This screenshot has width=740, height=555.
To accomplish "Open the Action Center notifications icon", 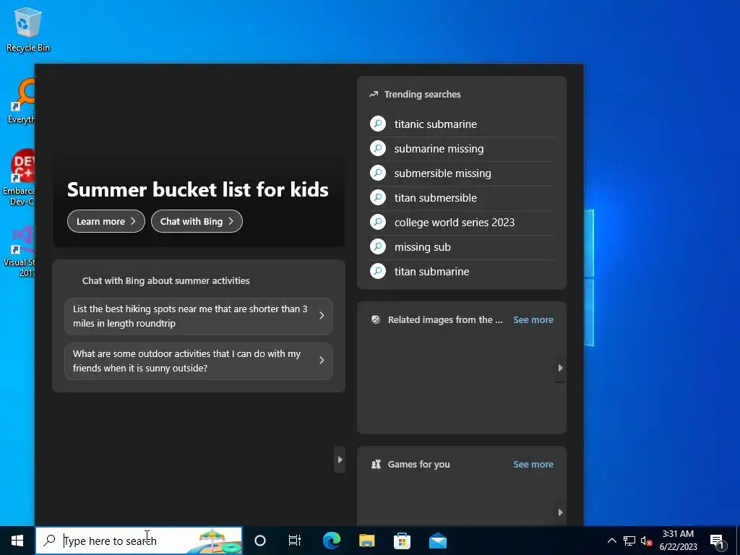I will coord(718,541).
